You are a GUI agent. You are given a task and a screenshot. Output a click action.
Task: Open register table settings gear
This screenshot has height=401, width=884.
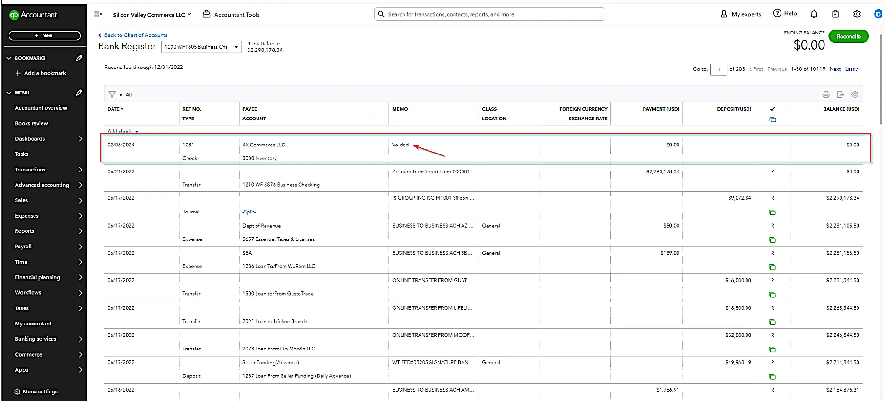[855, 94]
